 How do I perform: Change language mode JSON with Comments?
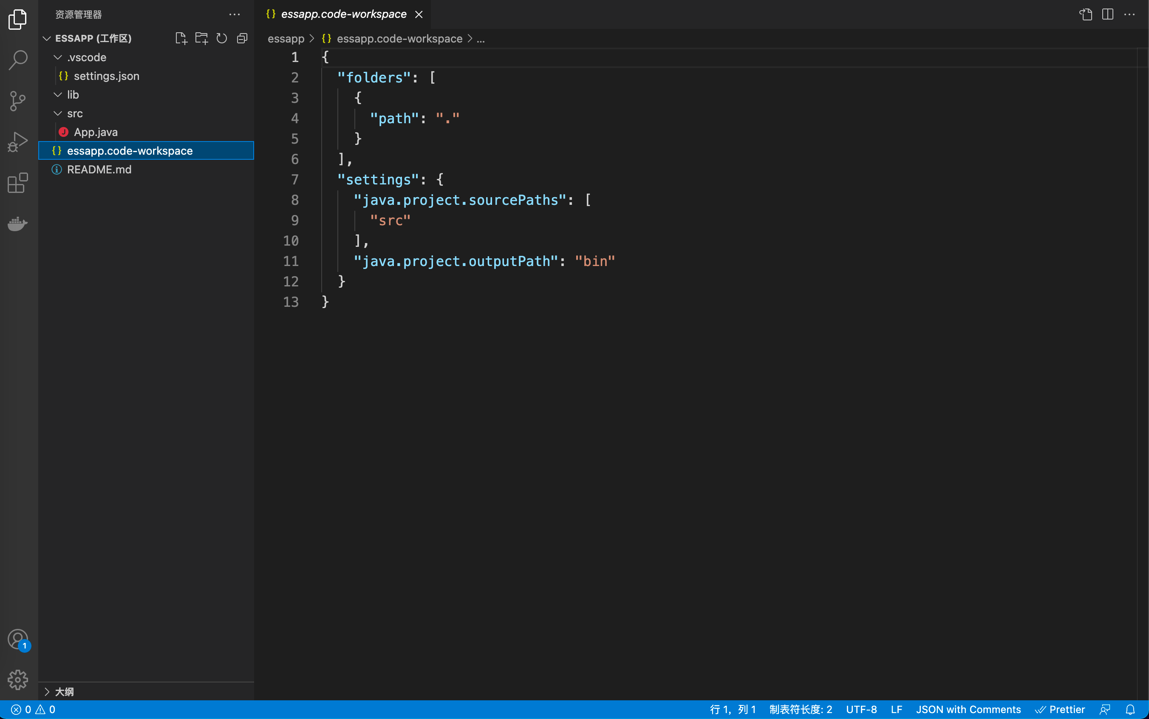[x=968, y=710]
